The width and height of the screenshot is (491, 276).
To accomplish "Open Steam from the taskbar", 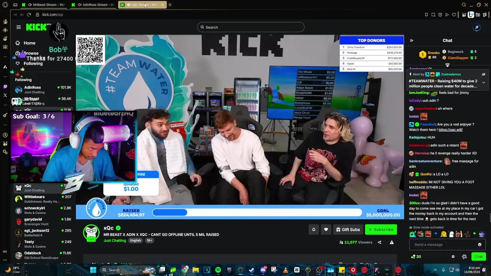I will coord(252,270).
